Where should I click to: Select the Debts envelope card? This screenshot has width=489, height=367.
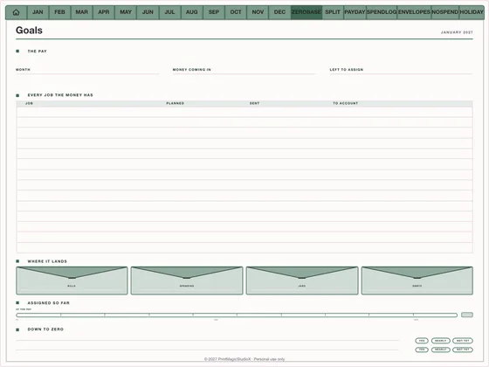417,280
